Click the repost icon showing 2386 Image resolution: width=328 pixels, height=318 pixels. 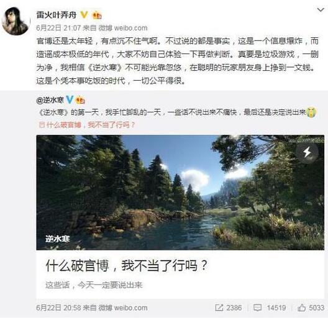229,307
